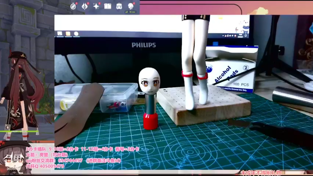Click the first taskbar icon on Philips monitor
313x176 pixels.
tap(60, 34)
